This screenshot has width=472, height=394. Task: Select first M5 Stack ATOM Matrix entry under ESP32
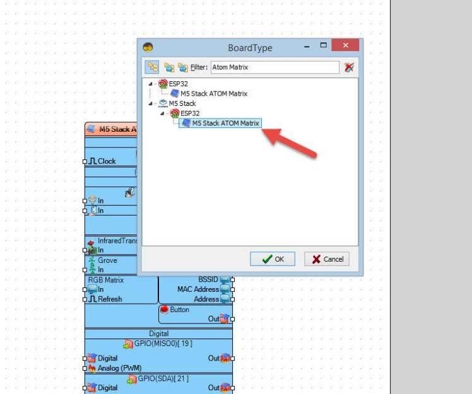click(214, 93)
